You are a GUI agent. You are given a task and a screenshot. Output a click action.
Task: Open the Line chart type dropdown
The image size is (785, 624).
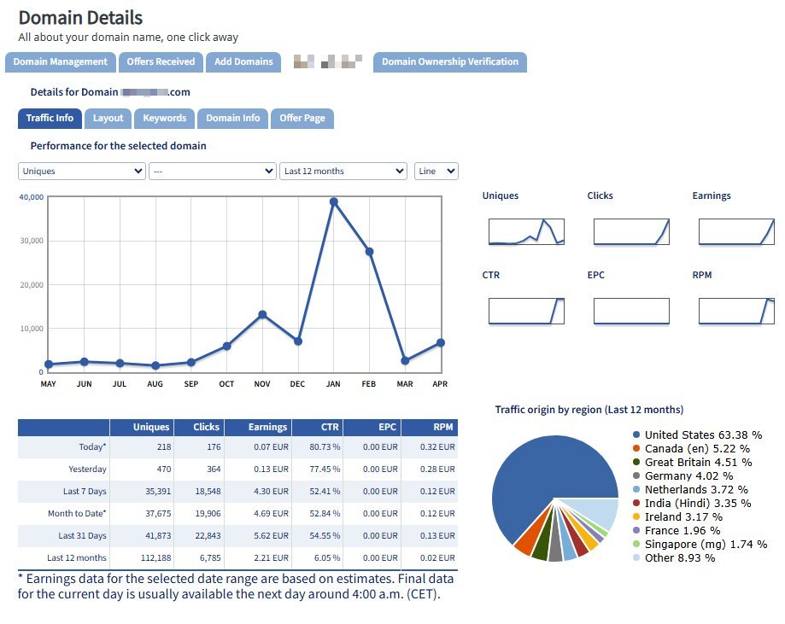coord(436,171)
